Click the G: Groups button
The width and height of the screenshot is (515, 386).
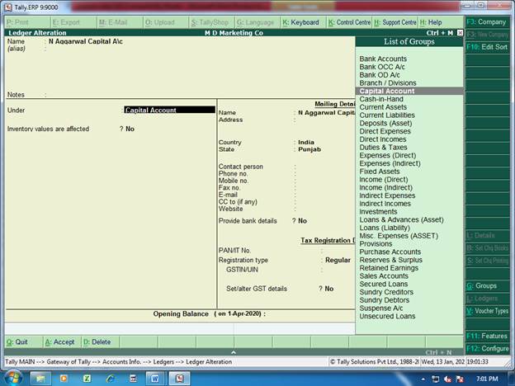coord(487,286)
